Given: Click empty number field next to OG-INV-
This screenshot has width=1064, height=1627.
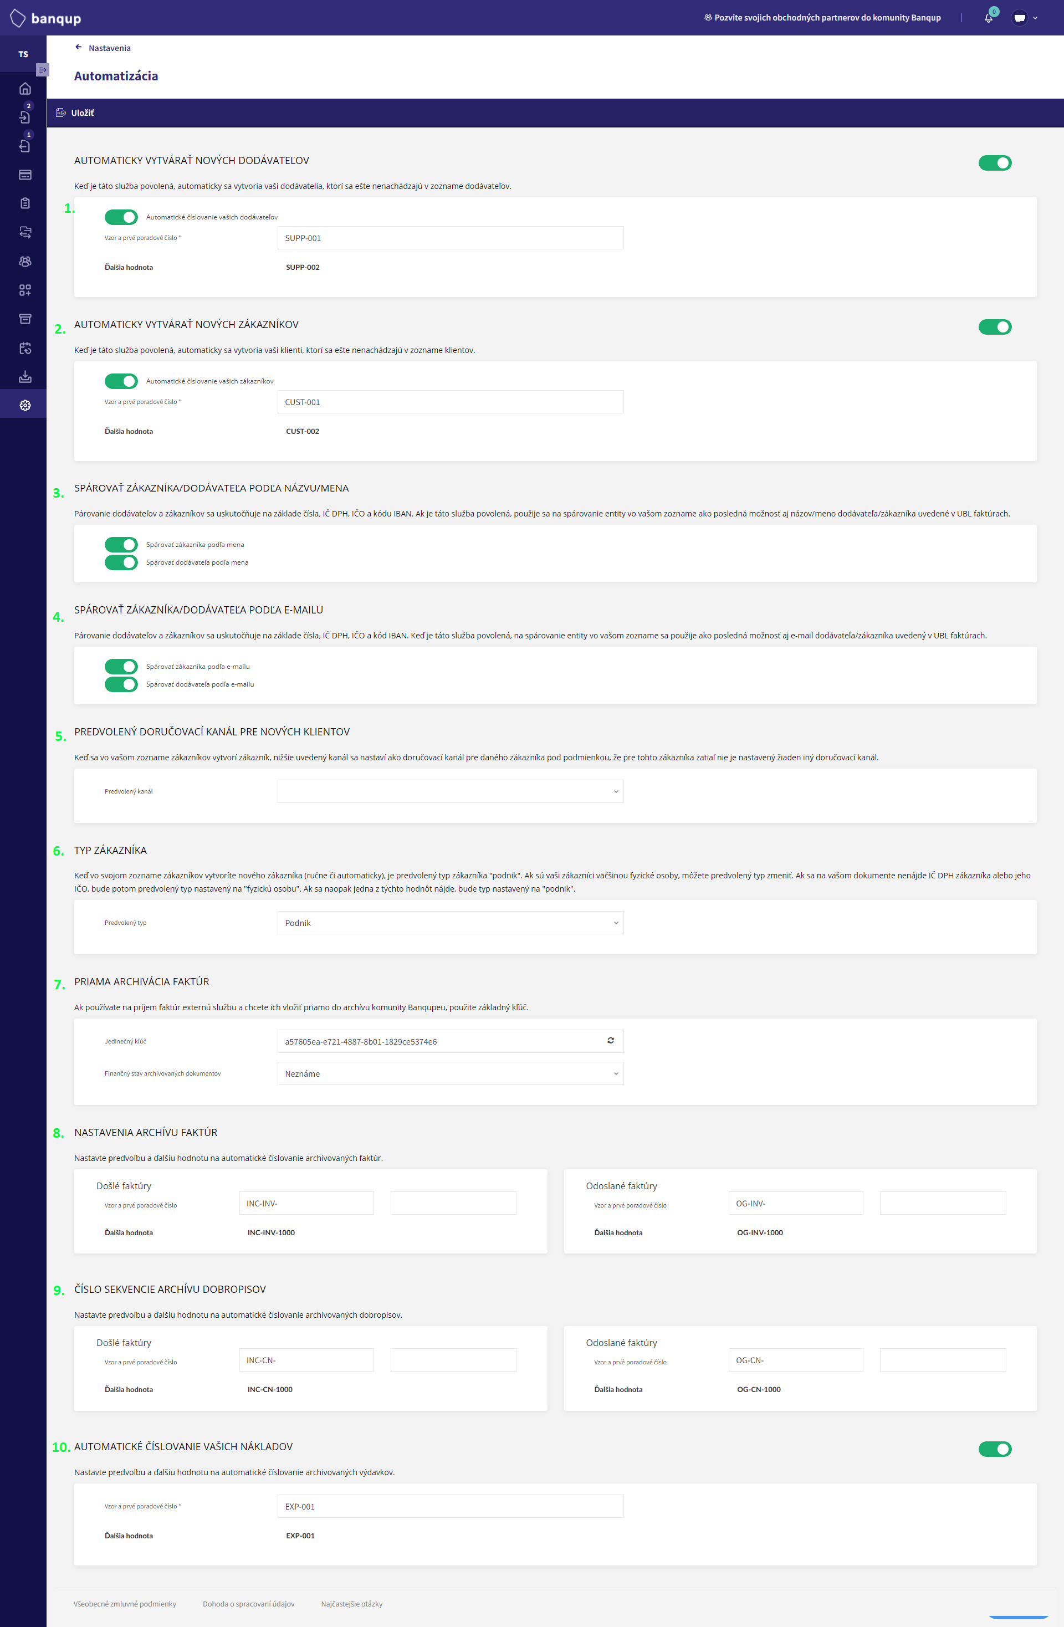Looking at the screenshot, I should [943, 1204].
